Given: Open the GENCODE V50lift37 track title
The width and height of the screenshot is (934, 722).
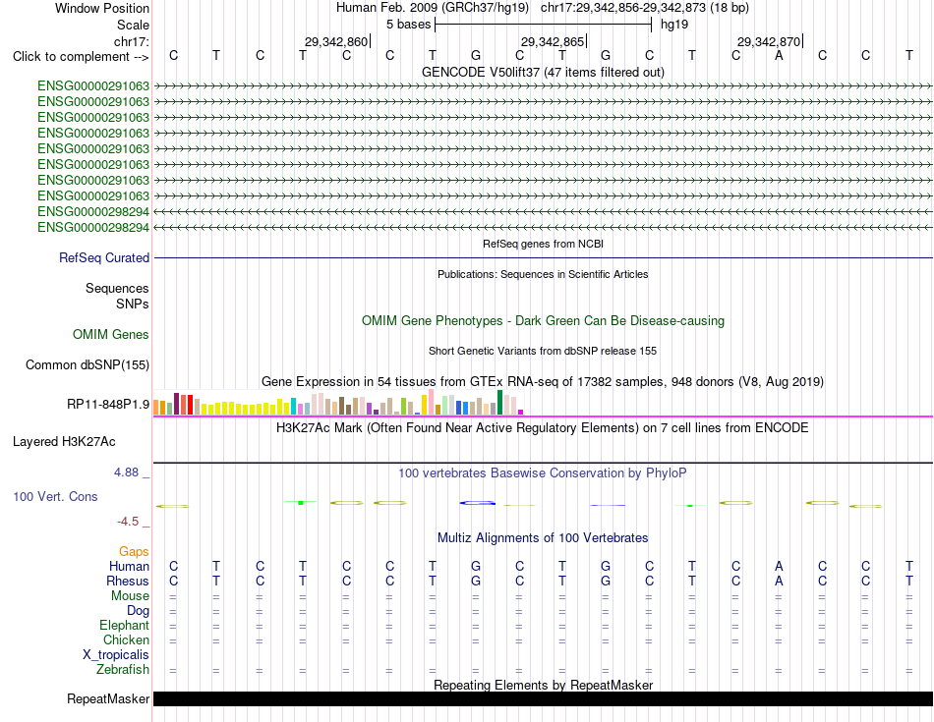Looking at the screenshot, I should click(x=543, y=72).
